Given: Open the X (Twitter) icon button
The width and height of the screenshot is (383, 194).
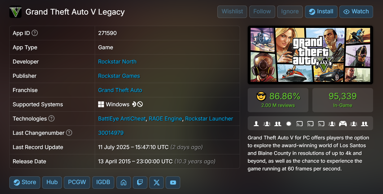Looking at the screenshot, I should click(156, 183).
